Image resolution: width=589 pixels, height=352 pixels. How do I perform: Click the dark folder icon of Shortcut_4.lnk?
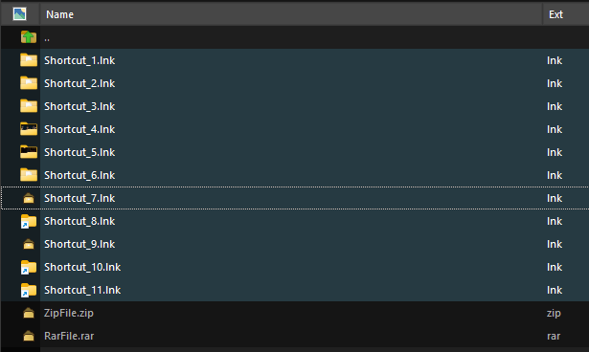(29, 129)
